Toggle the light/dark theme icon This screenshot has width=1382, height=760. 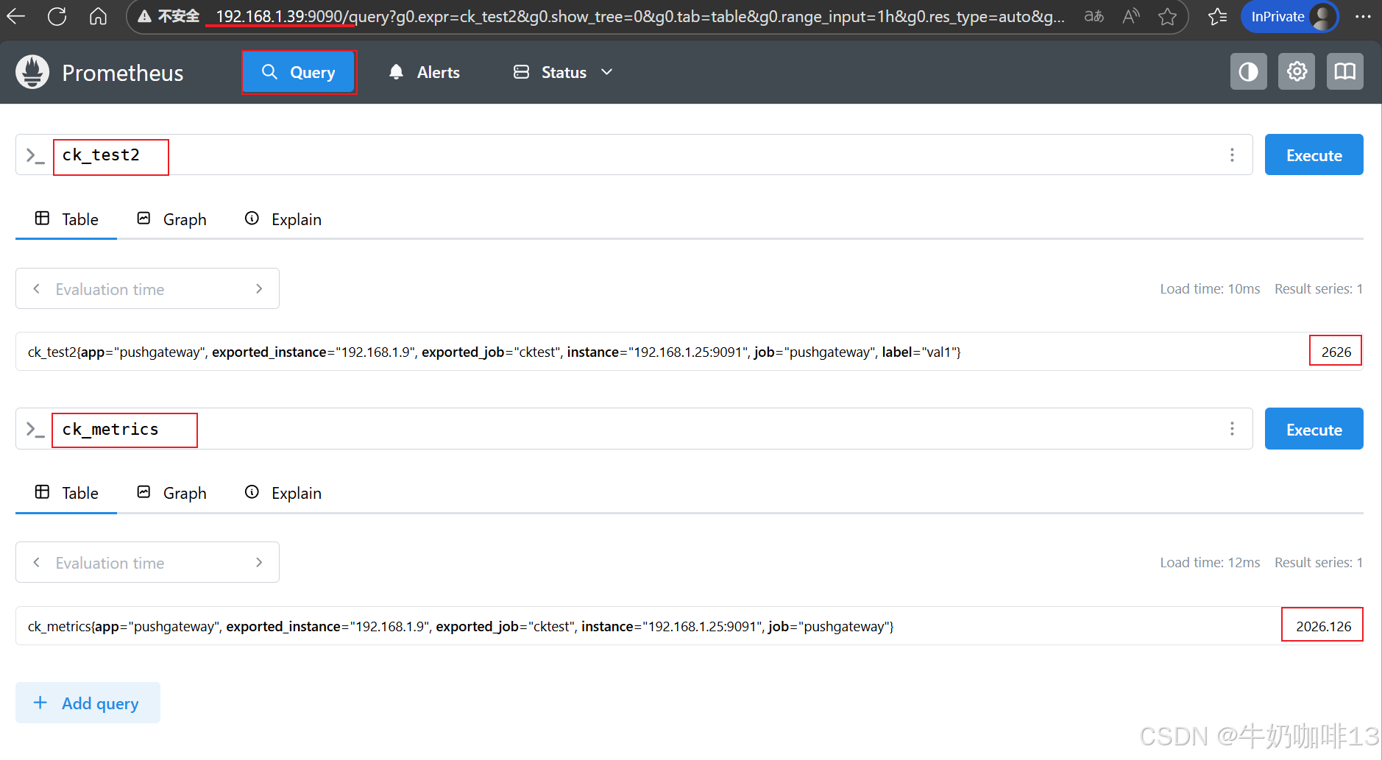[1248, 71]
